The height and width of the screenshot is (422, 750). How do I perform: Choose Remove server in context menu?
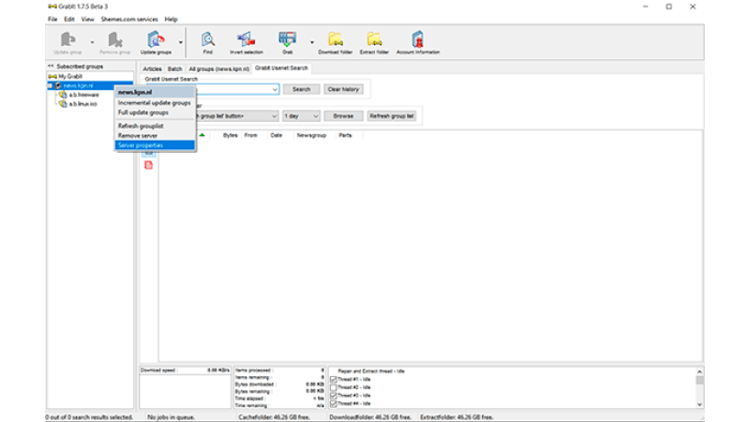pyautogui.click(x=155, y=135)
